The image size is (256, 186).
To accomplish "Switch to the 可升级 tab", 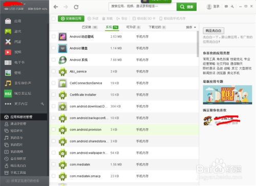I will (x=133, y=27).
